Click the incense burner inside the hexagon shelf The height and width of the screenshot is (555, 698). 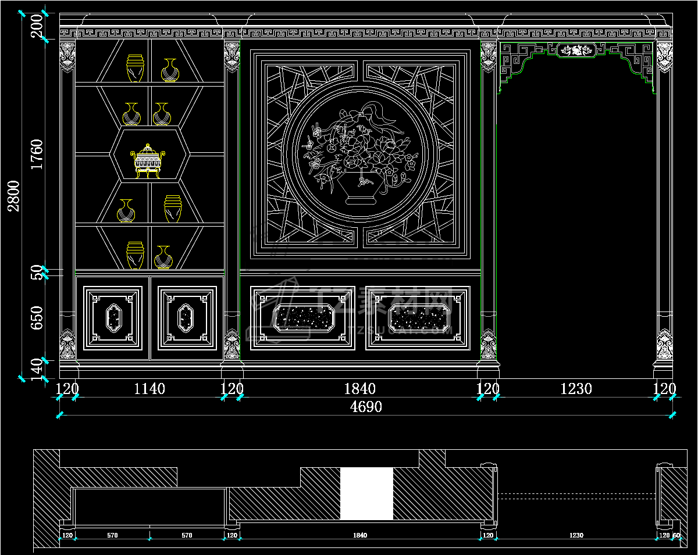(x=149, y=161)
